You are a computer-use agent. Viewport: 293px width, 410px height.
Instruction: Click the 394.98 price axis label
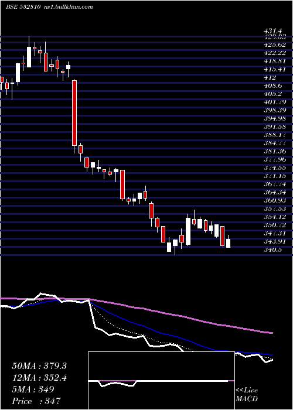tap(275, 118)
